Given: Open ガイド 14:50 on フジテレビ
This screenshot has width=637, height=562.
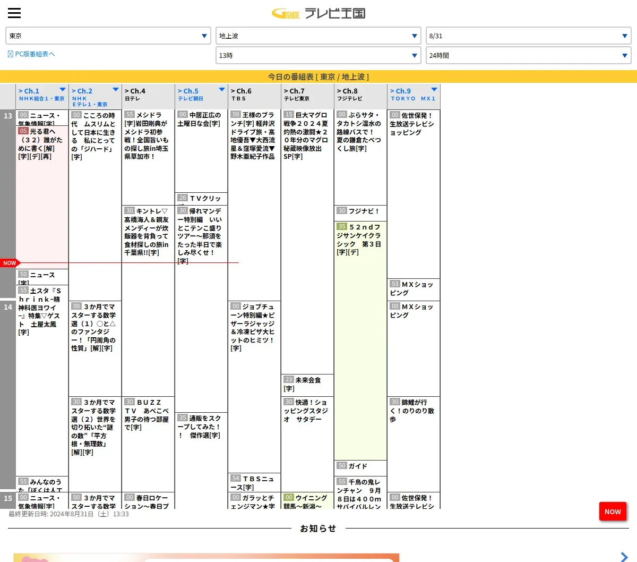Looking at the screenshot, I should (360, 468).
